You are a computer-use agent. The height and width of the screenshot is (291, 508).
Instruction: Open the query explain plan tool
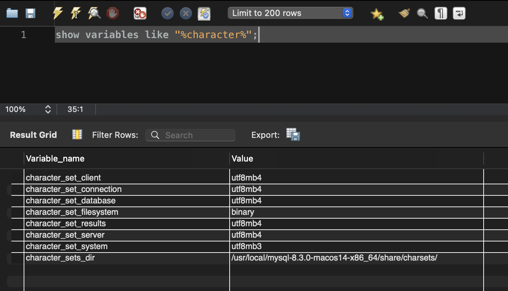click(94, 13)
